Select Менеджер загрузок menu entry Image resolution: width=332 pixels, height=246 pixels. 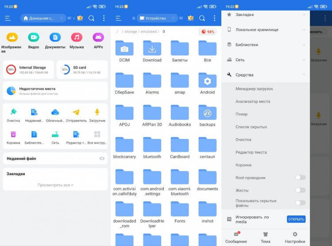click(266, 88)
